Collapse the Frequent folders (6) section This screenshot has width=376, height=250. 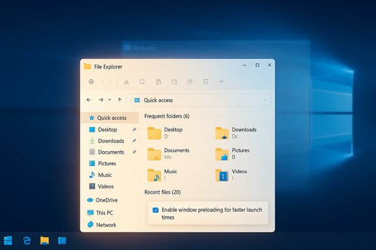tap(167, 117)
